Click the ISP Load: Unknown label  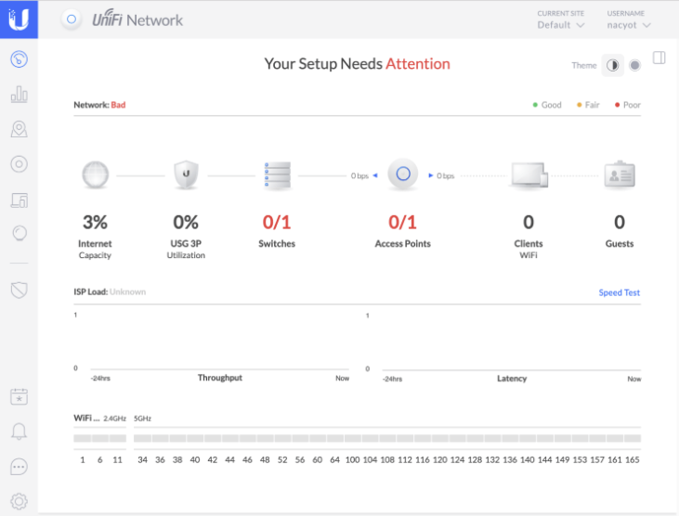click(110, 292)
